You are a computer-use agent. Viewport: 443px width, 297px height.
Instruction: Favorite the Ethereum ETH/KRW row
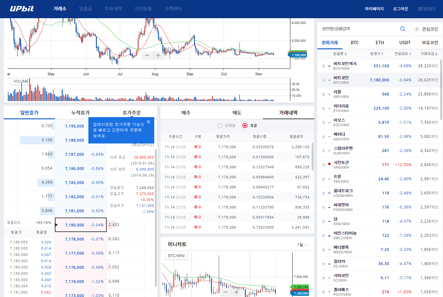pyautogui.click(x=324, y=108)
